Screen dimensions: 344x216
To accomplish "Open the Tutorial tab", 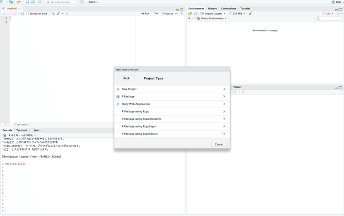I will tap(245, 9).
